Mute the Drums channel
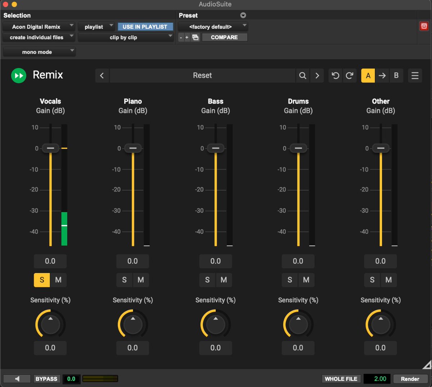The height and width of the screenshot is (387, 432). 306,280
